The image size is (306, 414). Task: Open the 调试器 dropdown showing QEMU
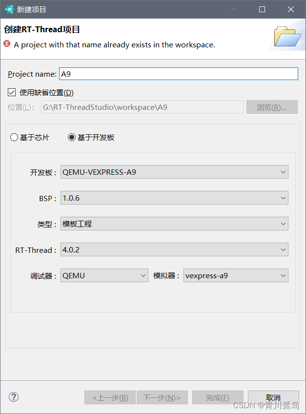point(104,276)
